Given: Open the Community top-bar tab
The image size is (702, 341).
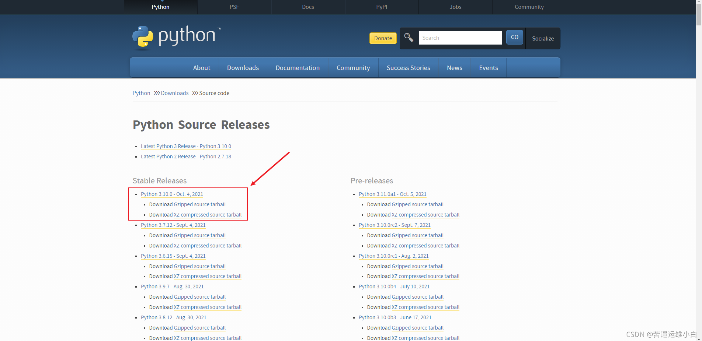Looking at the screenshot, I should click(x=529, y=7).
